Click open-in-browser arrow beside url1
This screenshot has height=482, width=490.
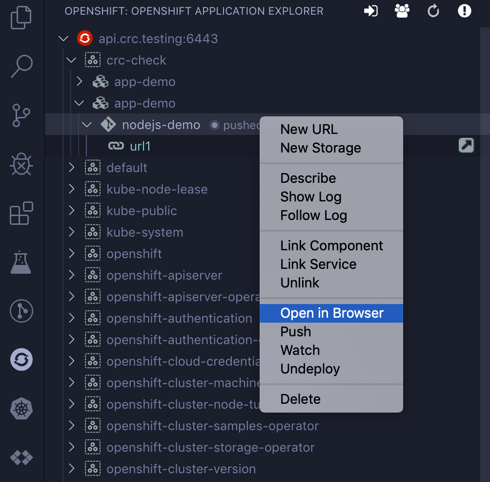pos(466,146)
